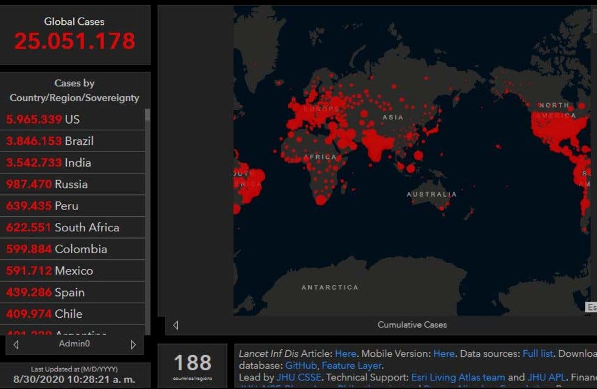
Task: Select Colombia in the country list
Action: (x=72, y=249)
